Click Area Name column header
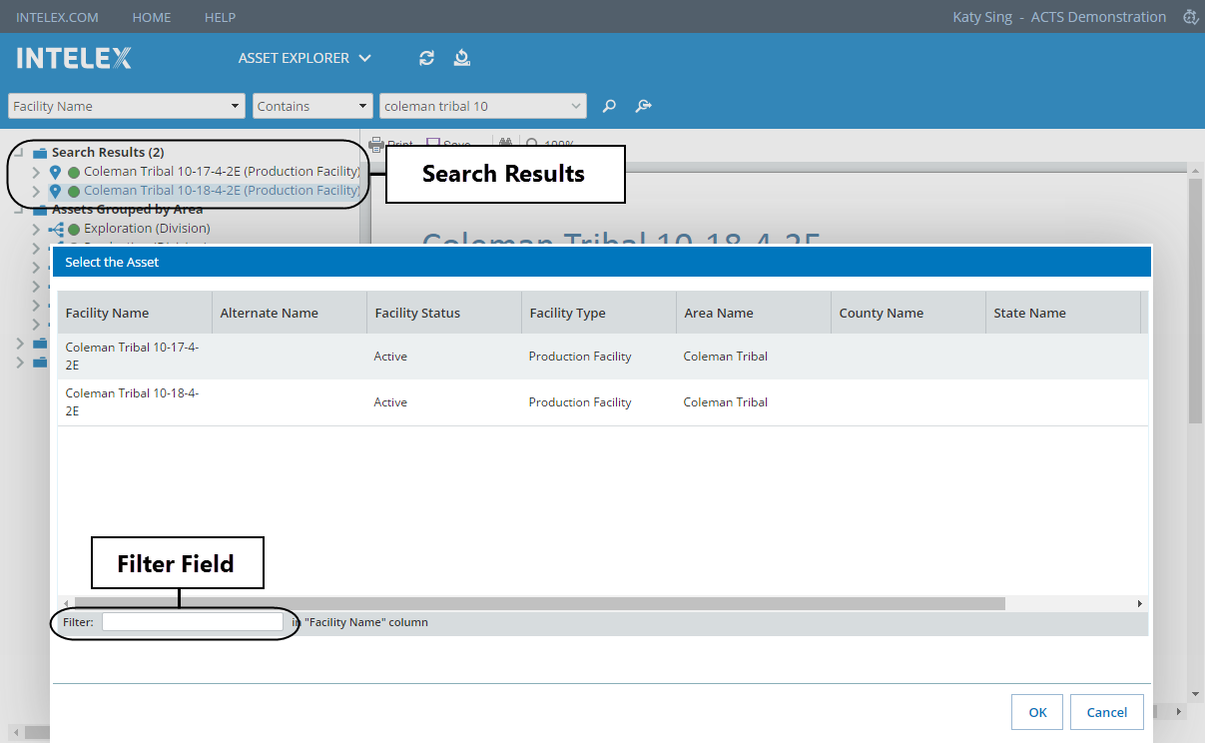The width and height of the screenshot is (1205, 743). pos(754,313)
